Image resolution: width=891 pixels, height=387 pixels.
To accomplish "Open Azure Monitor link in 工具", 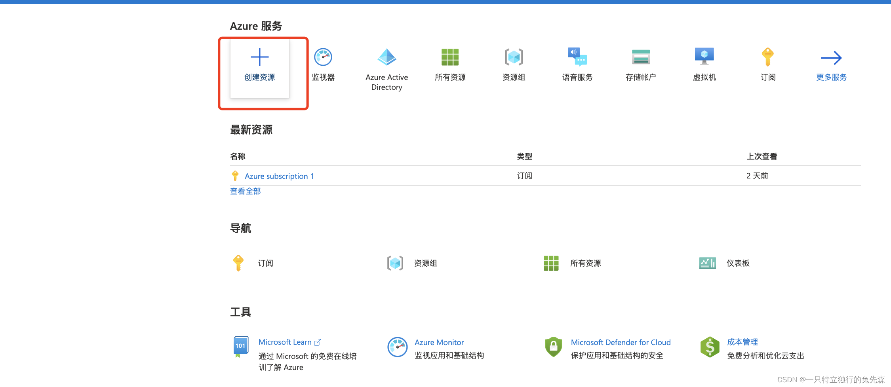I will coord(439,342).
